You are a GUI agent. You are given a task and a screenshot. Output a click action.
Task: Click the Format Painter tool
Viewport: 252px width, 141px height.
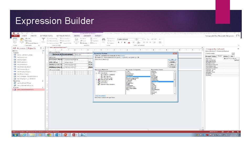click(32, 43)
